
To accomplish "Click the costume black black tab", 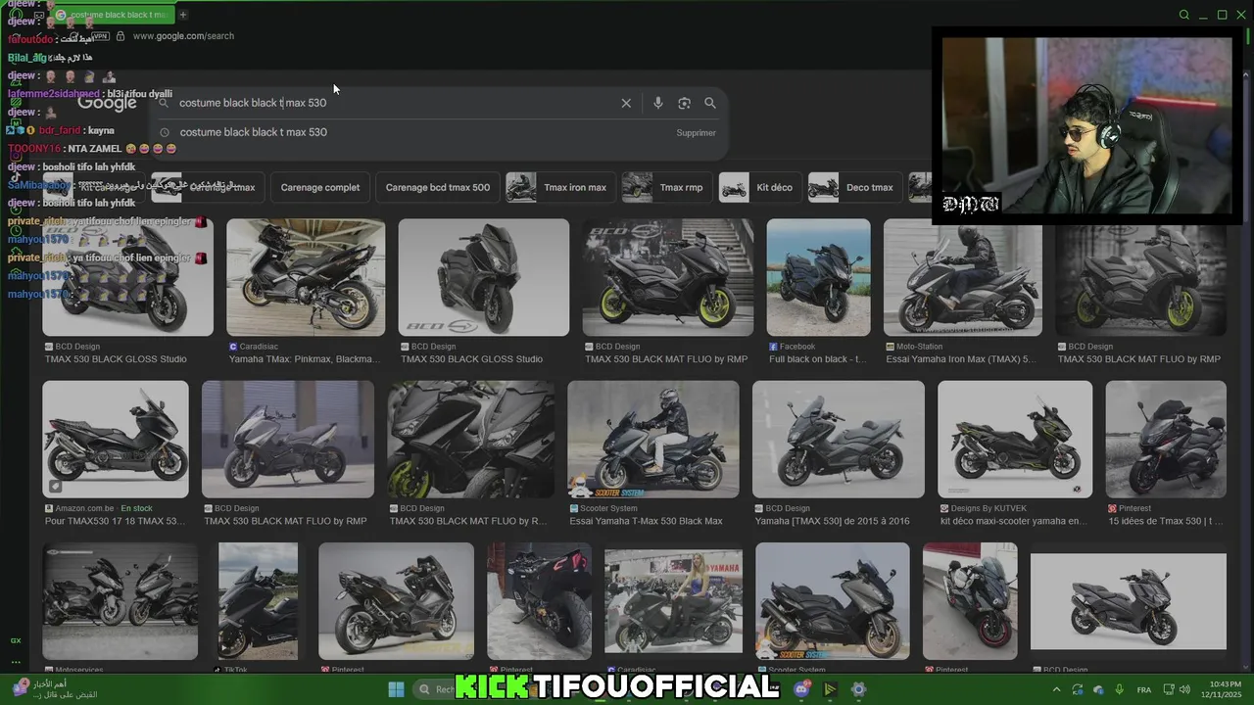I will coord(111,15).
